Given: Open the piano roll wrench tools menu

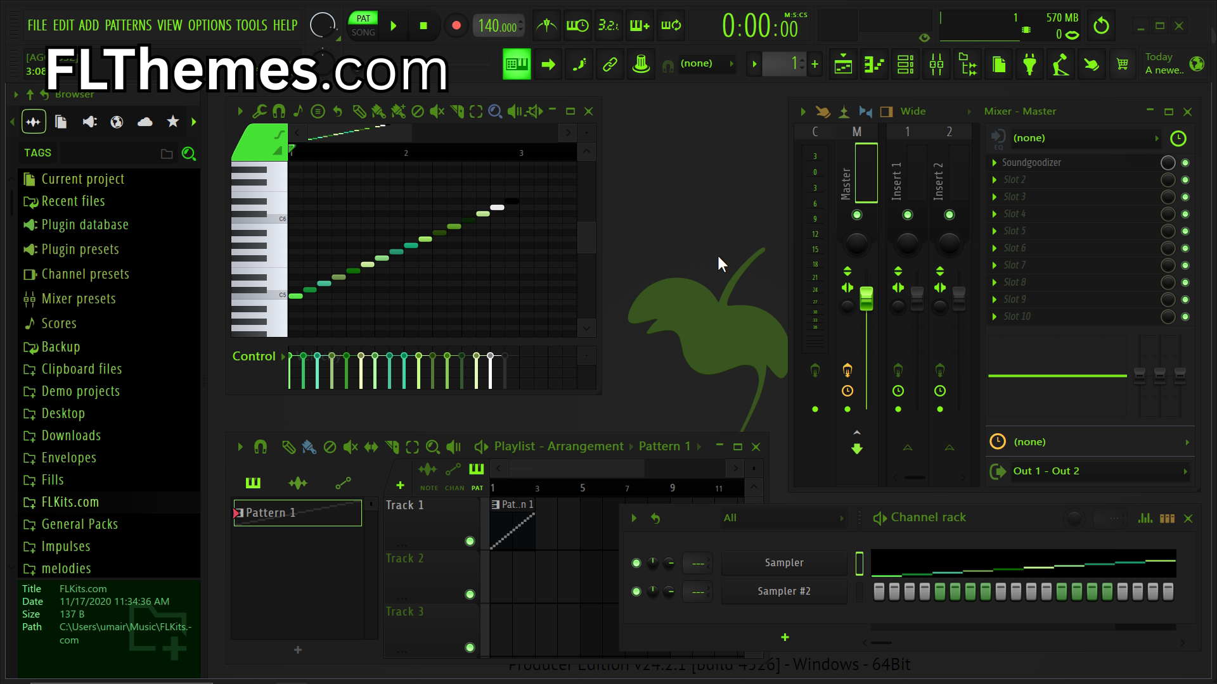Looking at the screenshot, I should (259, 111).
